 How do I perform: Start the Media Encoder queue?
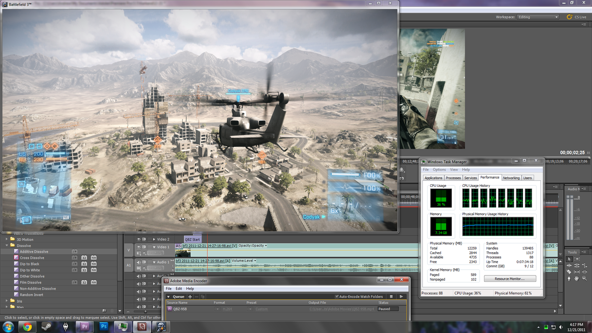[401, 296]
